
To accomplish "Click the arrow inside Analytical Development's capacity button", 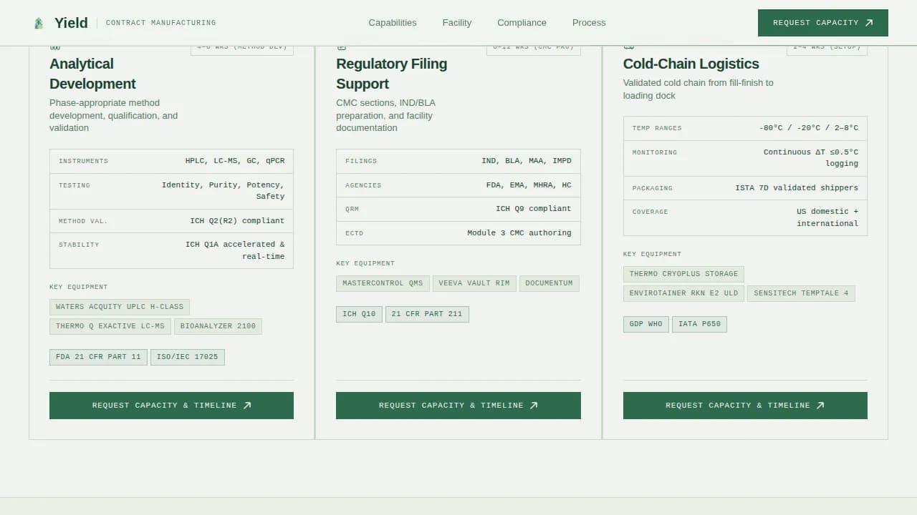I will coord(247,405).
